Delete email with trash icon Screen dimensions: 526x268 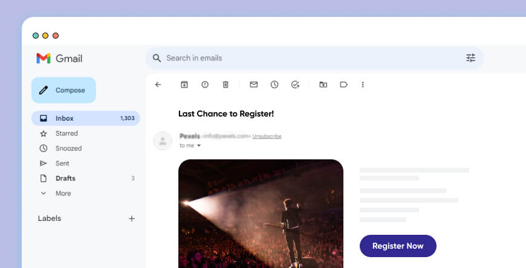226,85
